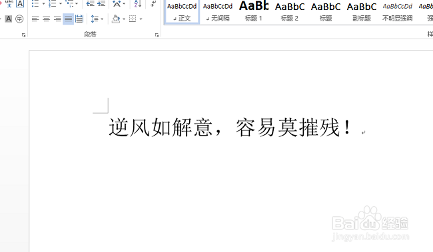Decrease the paragraph indent

click(x=91, y=3)
